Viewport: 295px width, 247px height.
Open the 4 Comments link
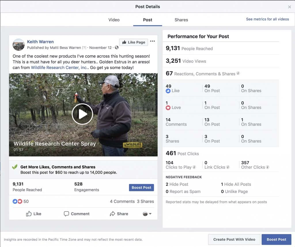tap(122, 201)
